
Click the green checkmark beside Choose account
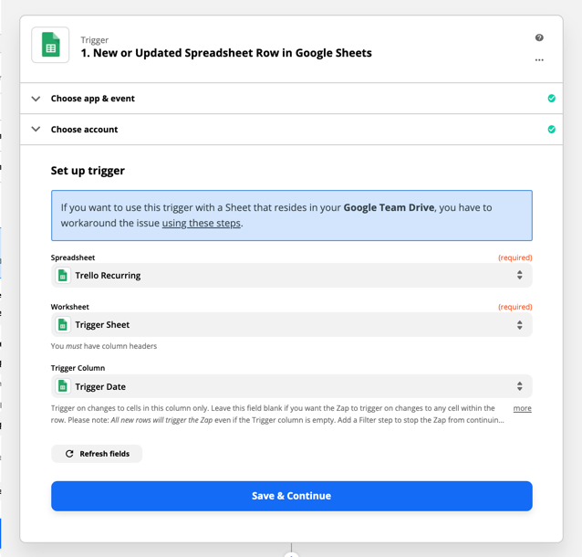pyautogui.click(x=552, y=129)
